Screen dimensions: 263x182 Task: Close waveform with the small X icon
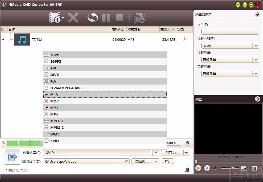coord(4,143)
